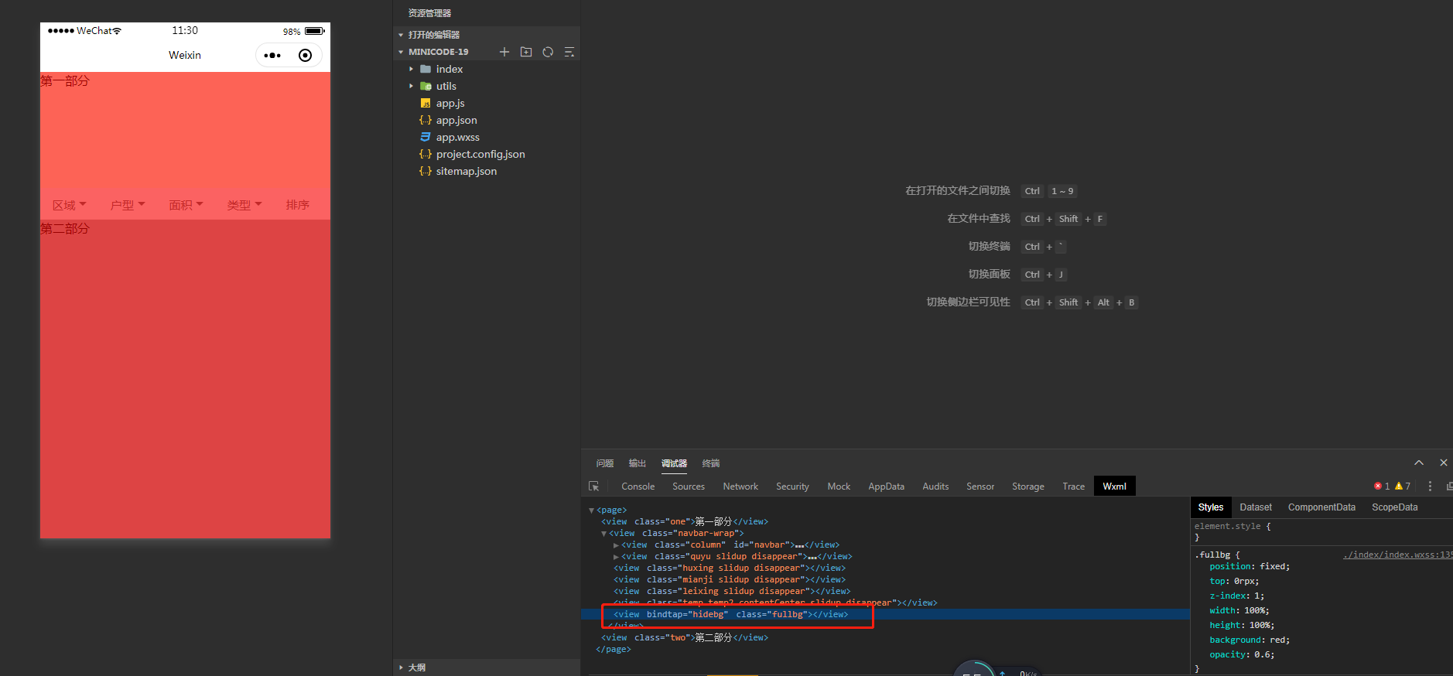Image resolution: width=1453 pixels, height=676 pixels.
Task: Click the new folder icon
Action: [x=526, y=52]
